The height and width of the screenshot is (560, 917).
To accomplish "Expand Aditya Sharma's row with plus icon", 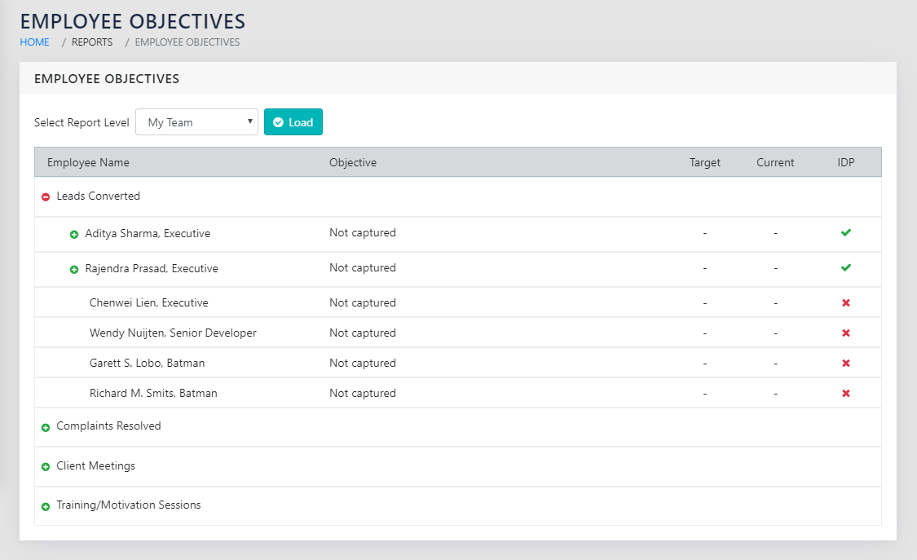I will (x=74, y=235).
